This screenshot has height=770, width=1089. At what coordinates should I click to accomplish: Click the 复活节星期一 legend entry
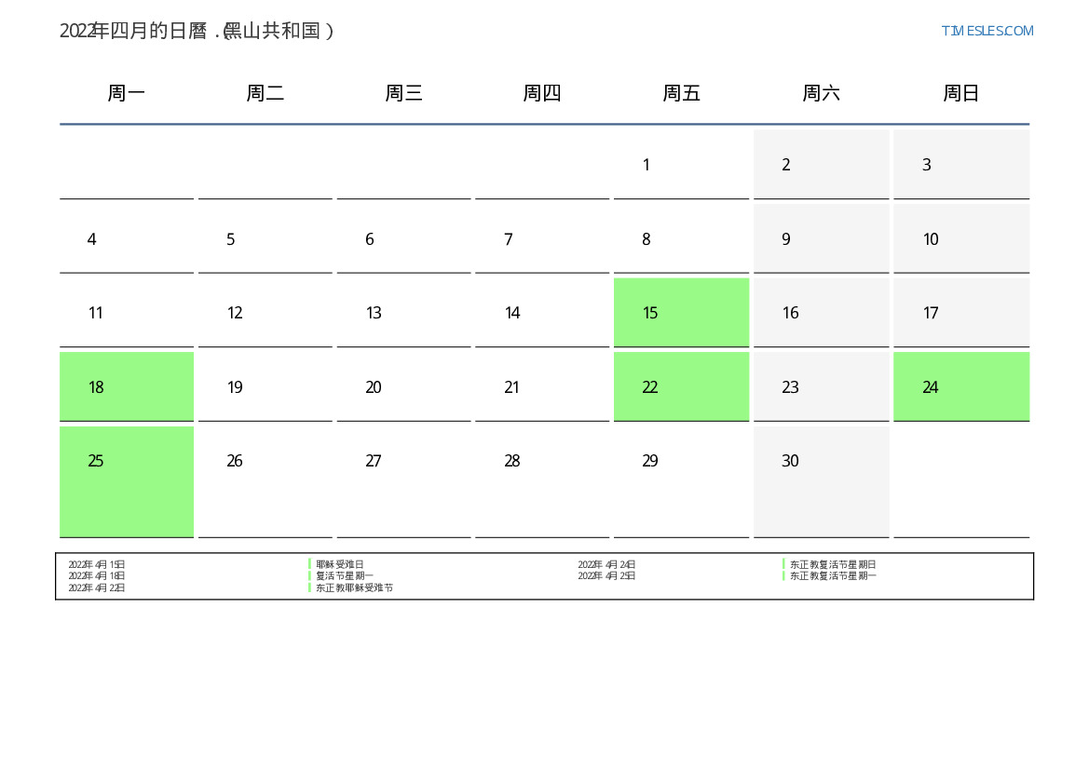pos(345,576)
